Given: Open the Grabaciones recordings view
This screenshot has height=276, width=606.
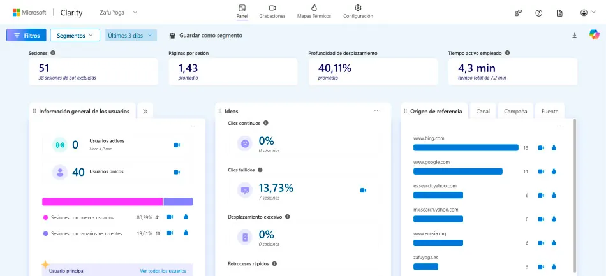Looking at the screenshot, I should tap(272, 11).
